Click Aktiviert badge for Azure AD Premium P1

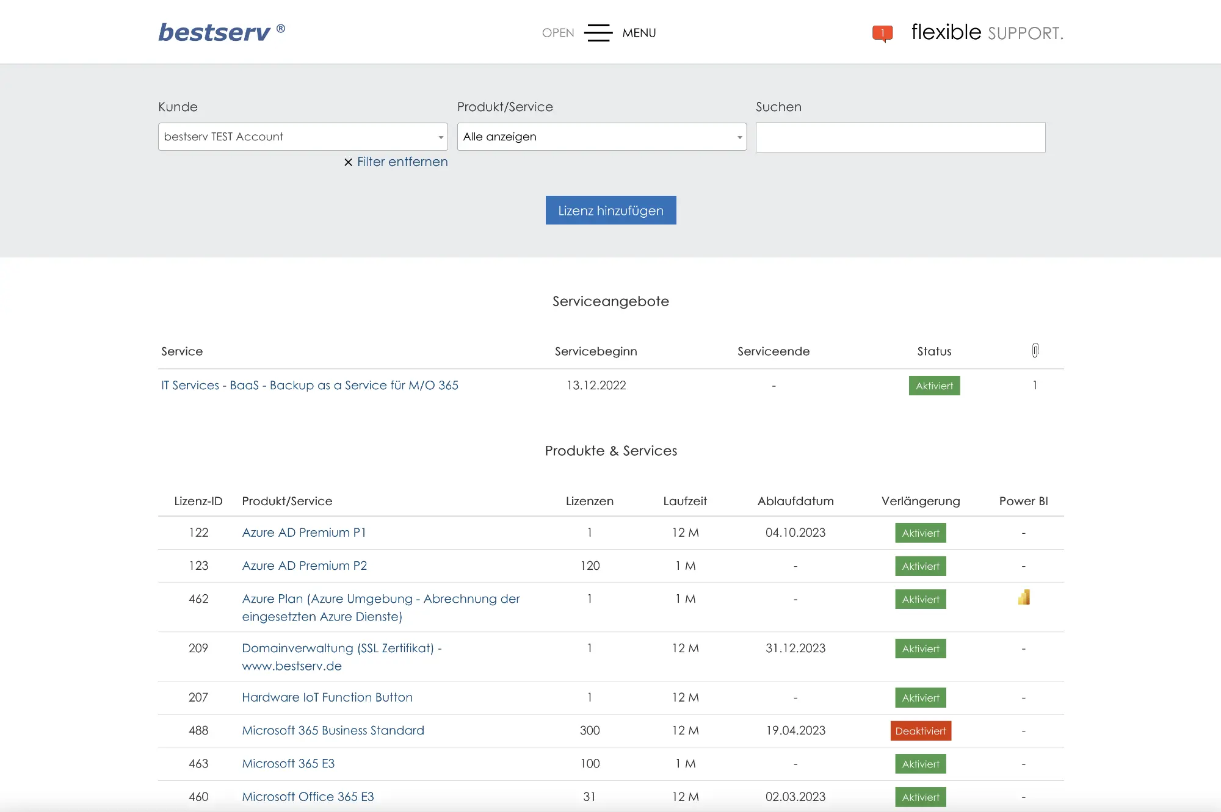(x=921, y=533)
